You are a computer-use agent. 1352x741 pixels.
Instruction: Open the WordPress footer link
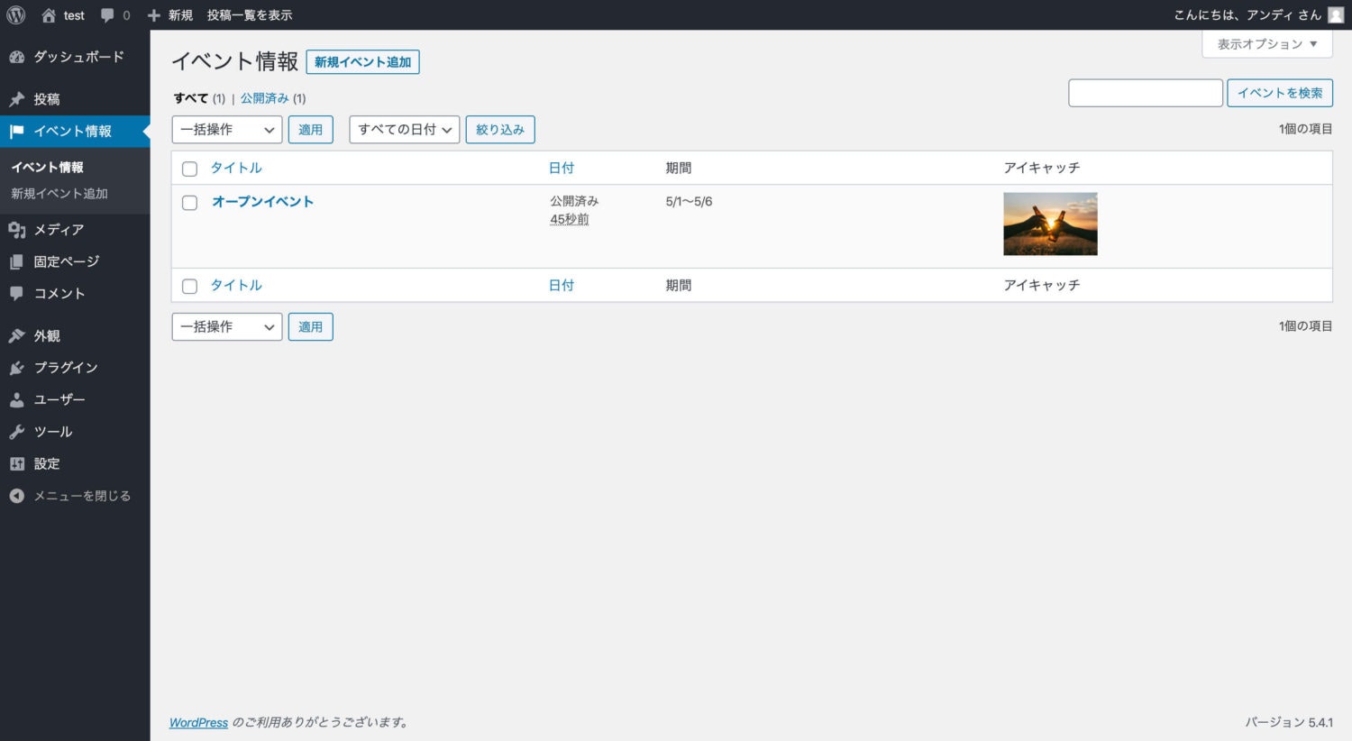pos(198,723)
